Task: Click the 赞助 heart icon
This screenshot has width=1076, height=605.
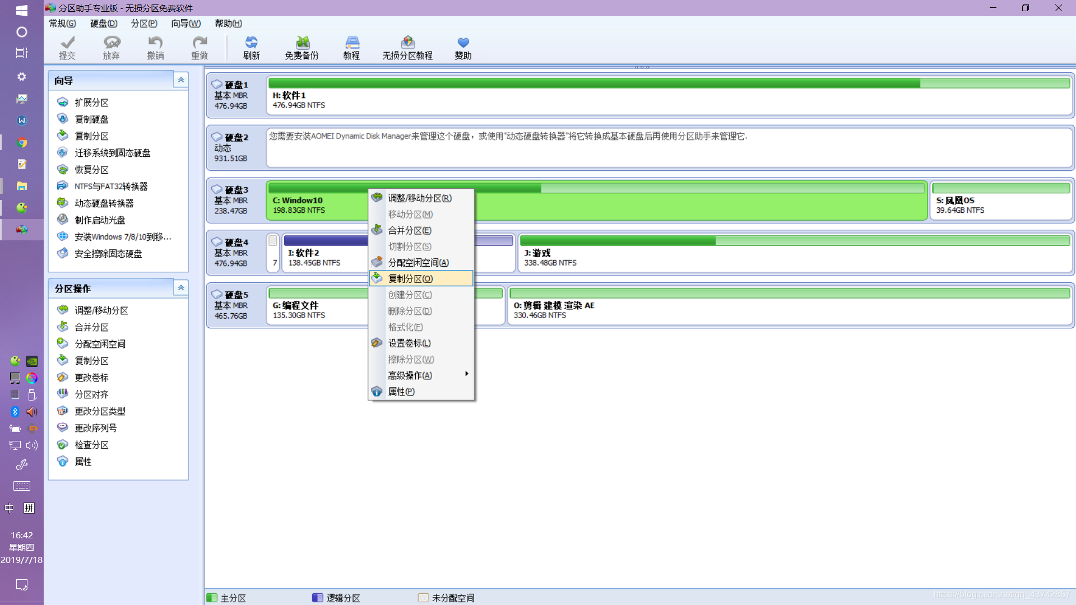Action: (463, 48)
